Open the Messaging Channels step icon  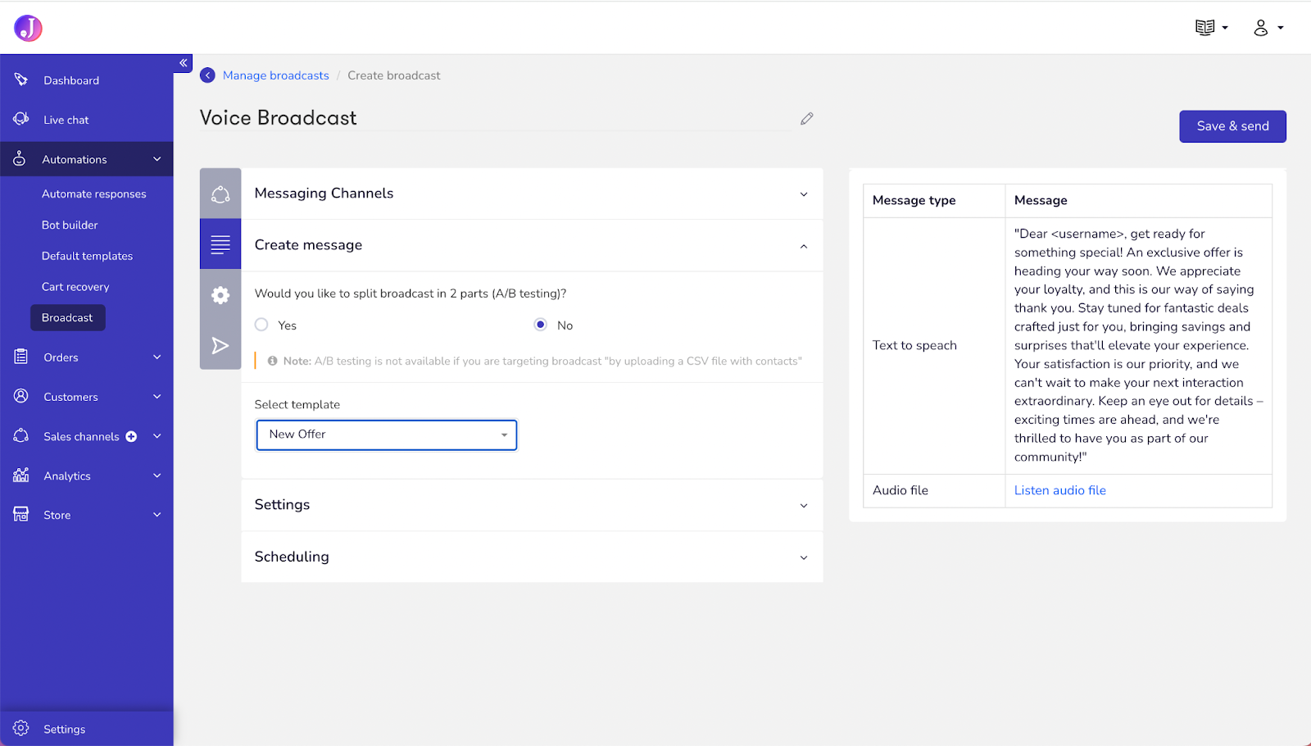coord(220,193)
